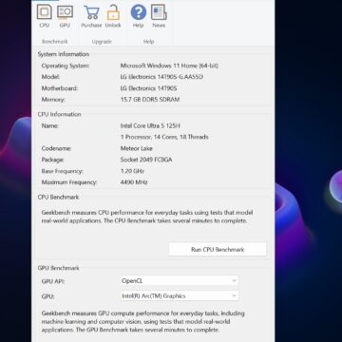
Task: Click the 'Maximum Frequency:' label
Action: pyautogui.click(x=69, y=182)
